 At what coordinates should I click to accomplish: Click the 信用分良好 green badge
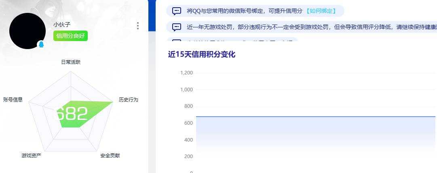70,36
